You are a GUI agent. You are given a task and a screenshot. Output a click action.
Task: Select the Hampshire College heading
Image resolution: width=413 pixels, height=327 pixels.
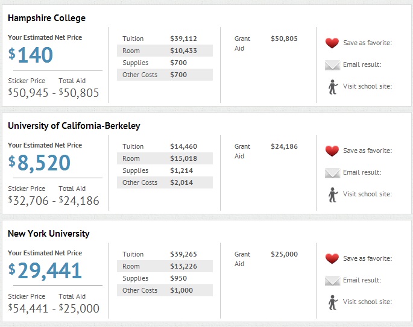(x=46, y=18)
